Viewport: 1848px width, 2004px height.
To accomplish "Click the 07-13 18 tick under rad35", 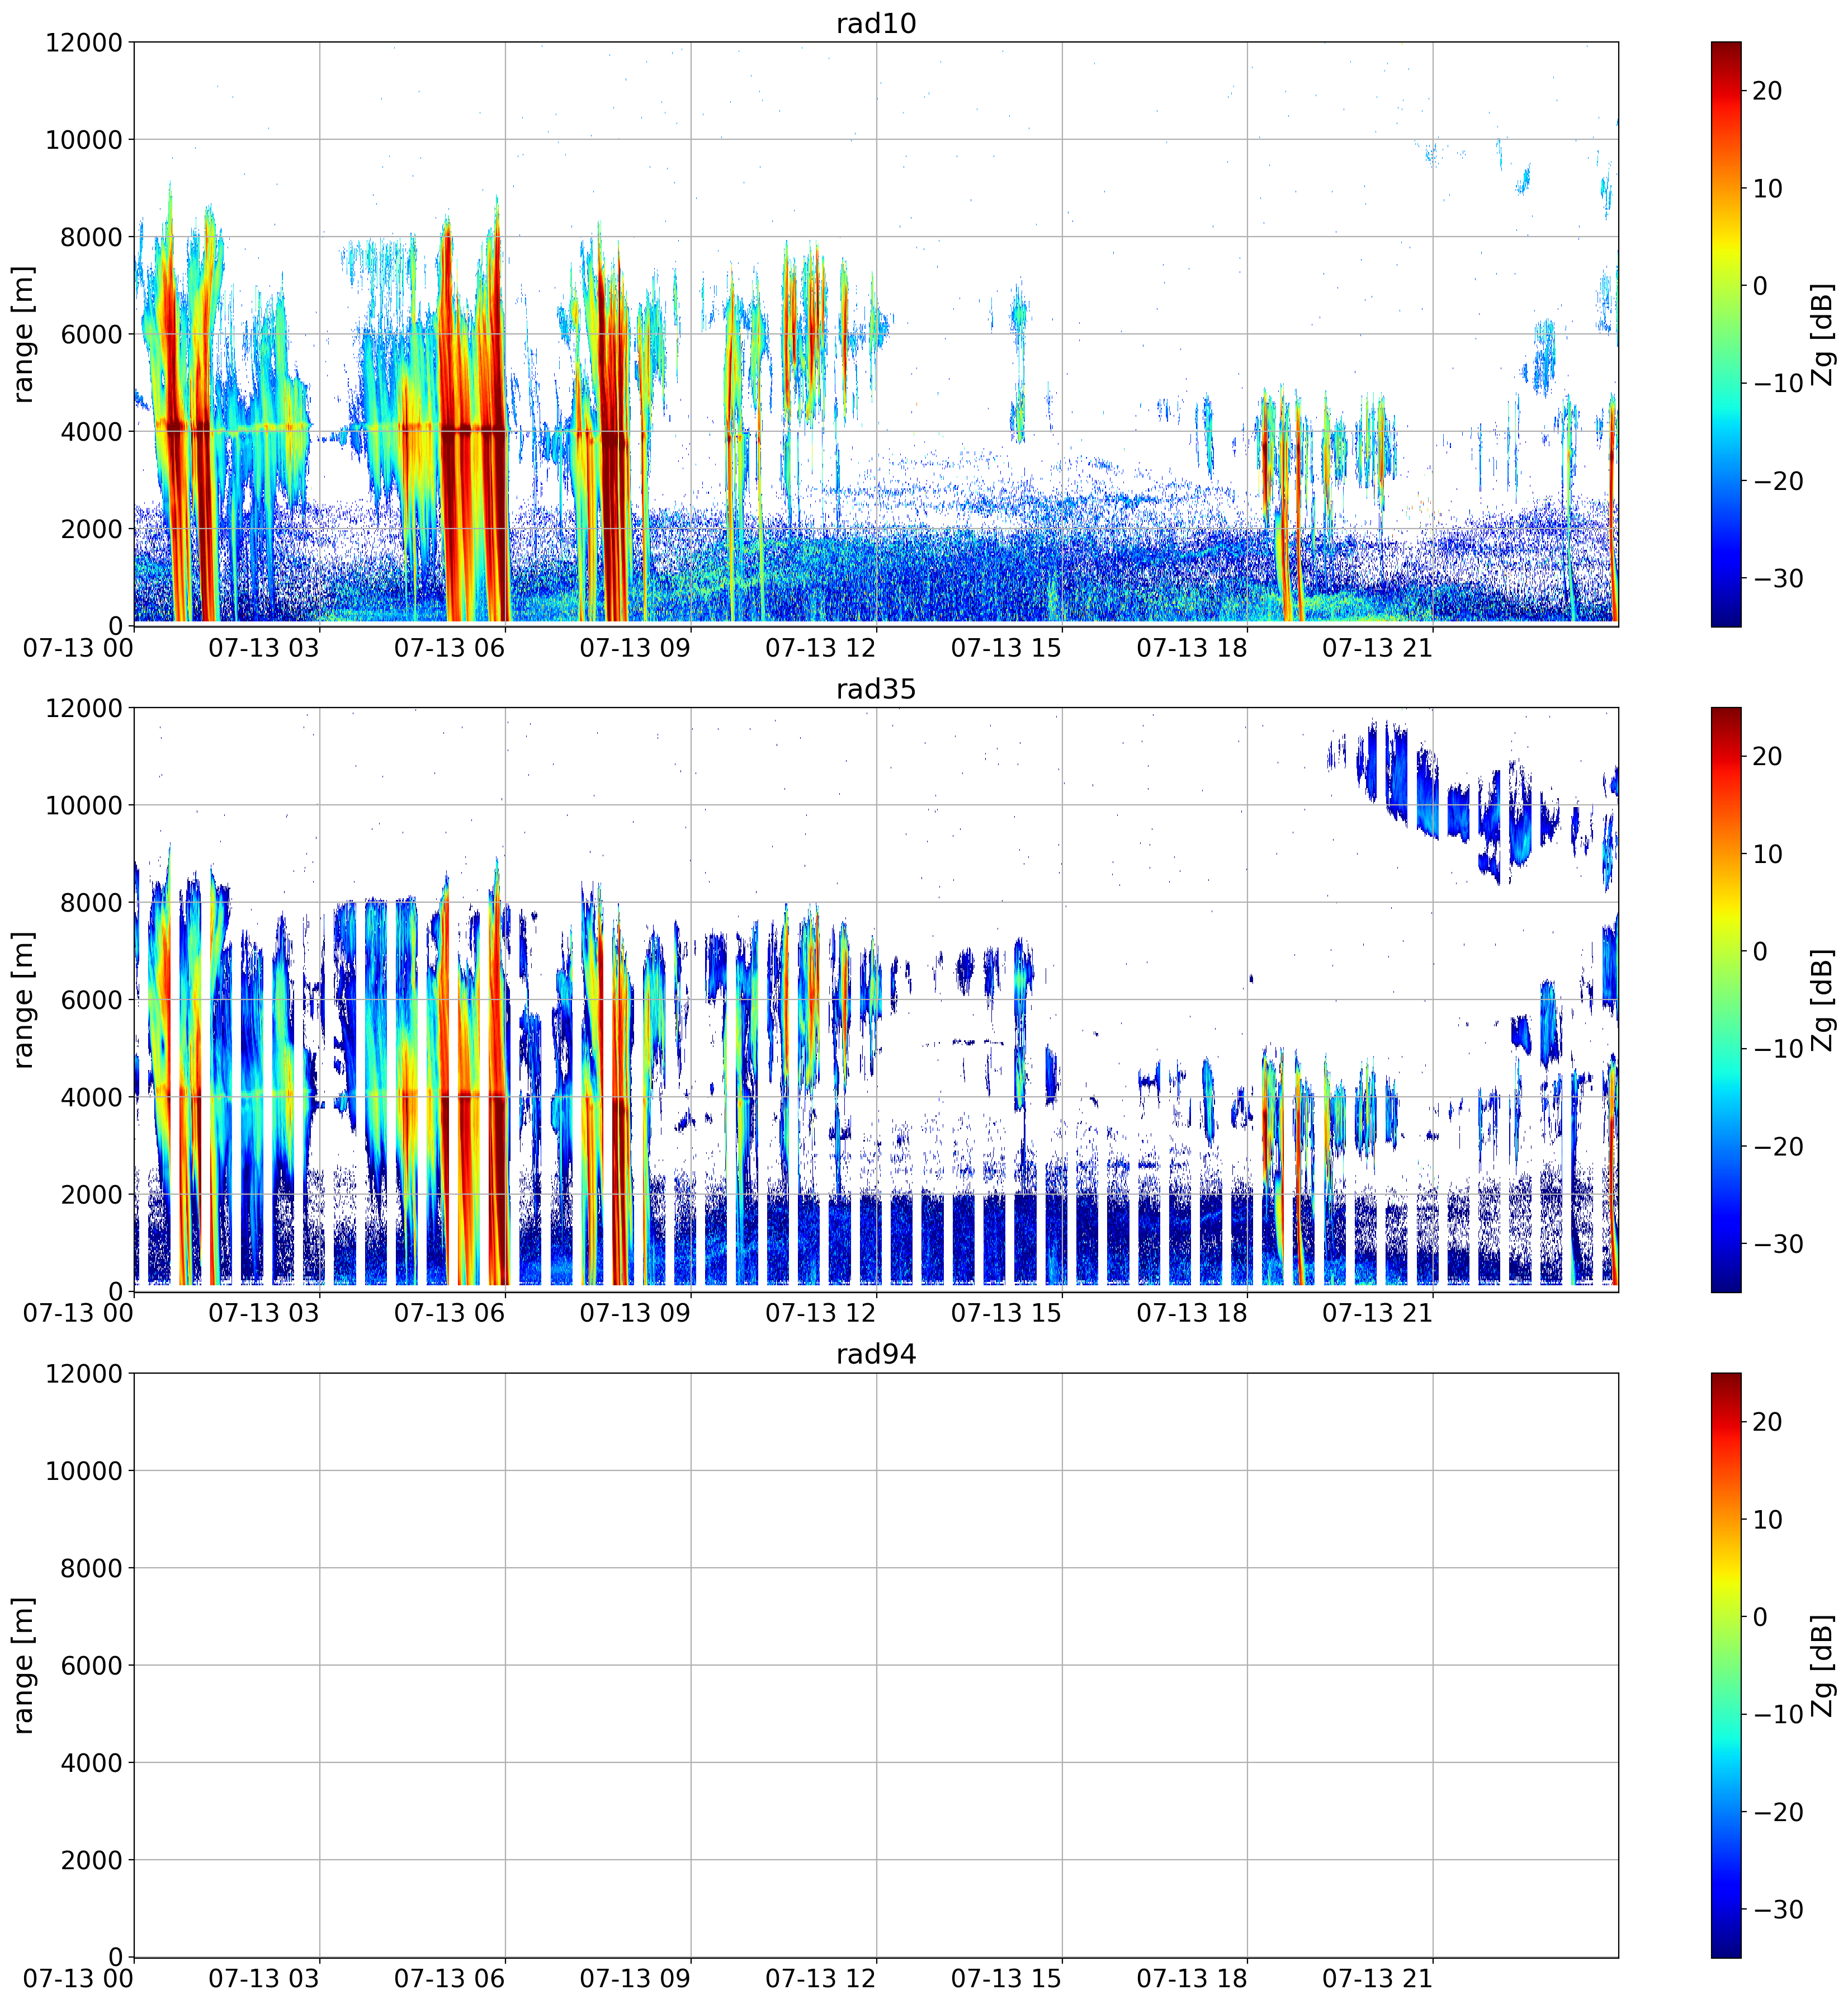I will click(x=1192, y=1314).
